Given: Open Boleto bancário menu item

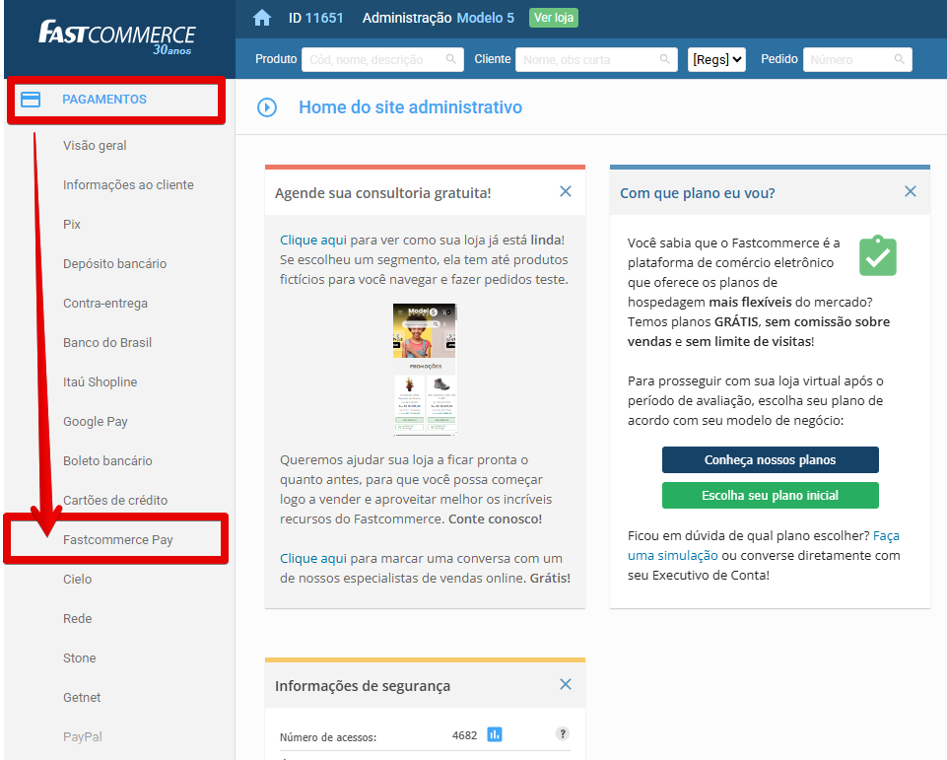Looking at the screenshot, I should tap(107, 461).
